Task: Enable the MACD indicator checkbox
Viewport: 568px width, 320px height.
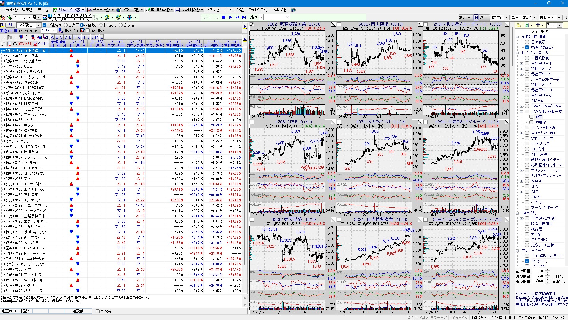Action: pos(527,181)
